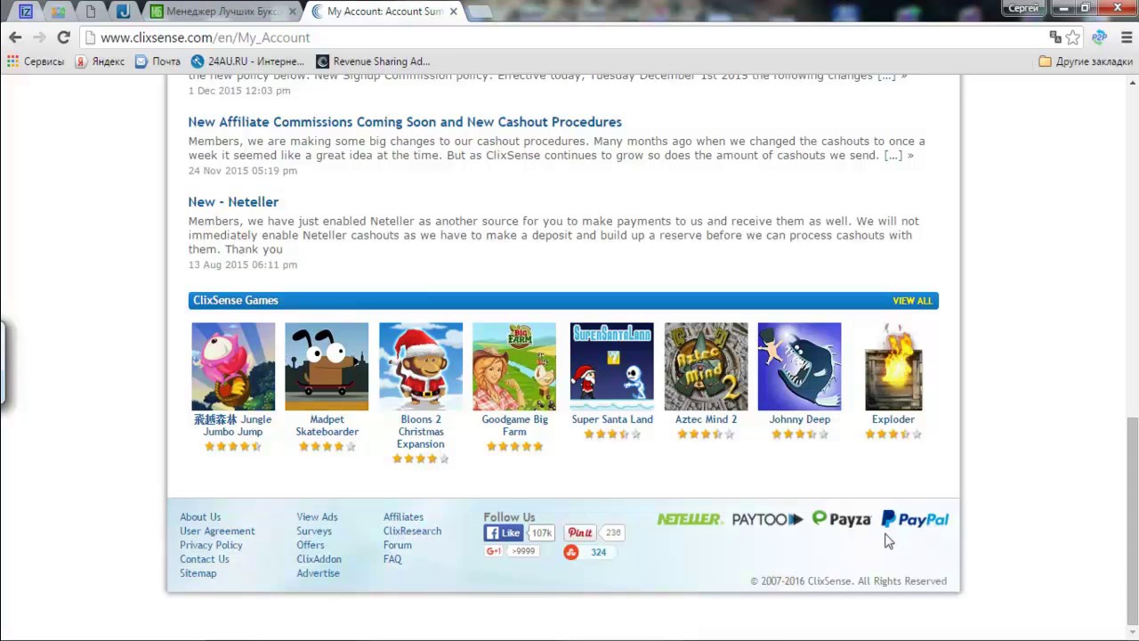Screen dimensions: 1139x641
Task: Open the Super Santa Land game thumbnail
Action: [x=612, y=367]
